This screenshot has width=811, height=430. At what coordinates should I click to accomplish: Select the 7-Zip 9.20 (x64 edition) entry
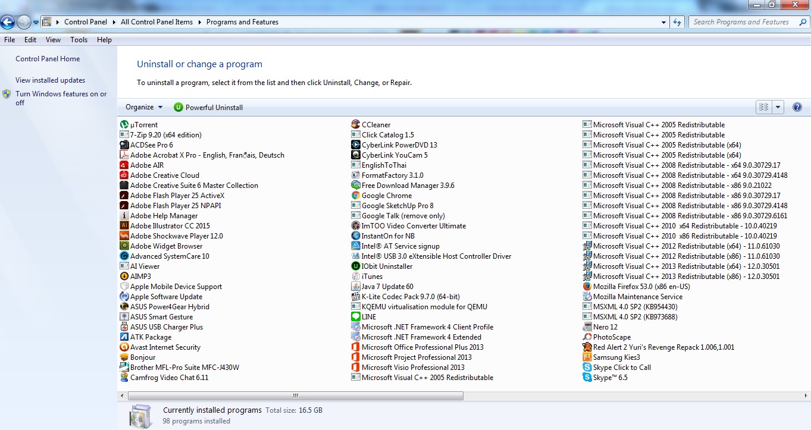click(161, 135)
